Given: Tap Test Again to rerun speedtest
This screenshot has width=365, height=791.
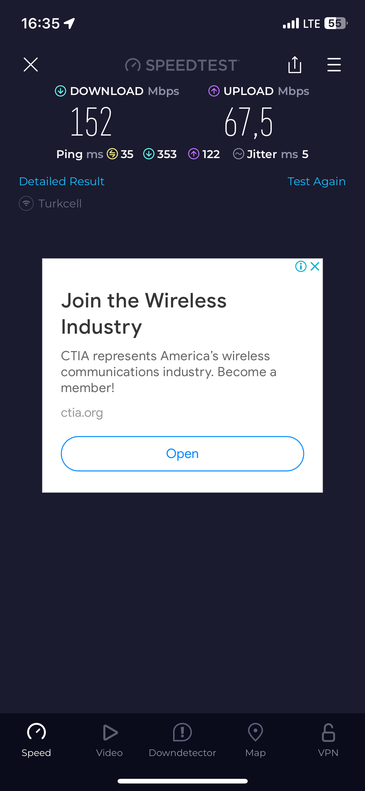Looking at the screenshot, I should pyautogui.click(x=316, y=182).
